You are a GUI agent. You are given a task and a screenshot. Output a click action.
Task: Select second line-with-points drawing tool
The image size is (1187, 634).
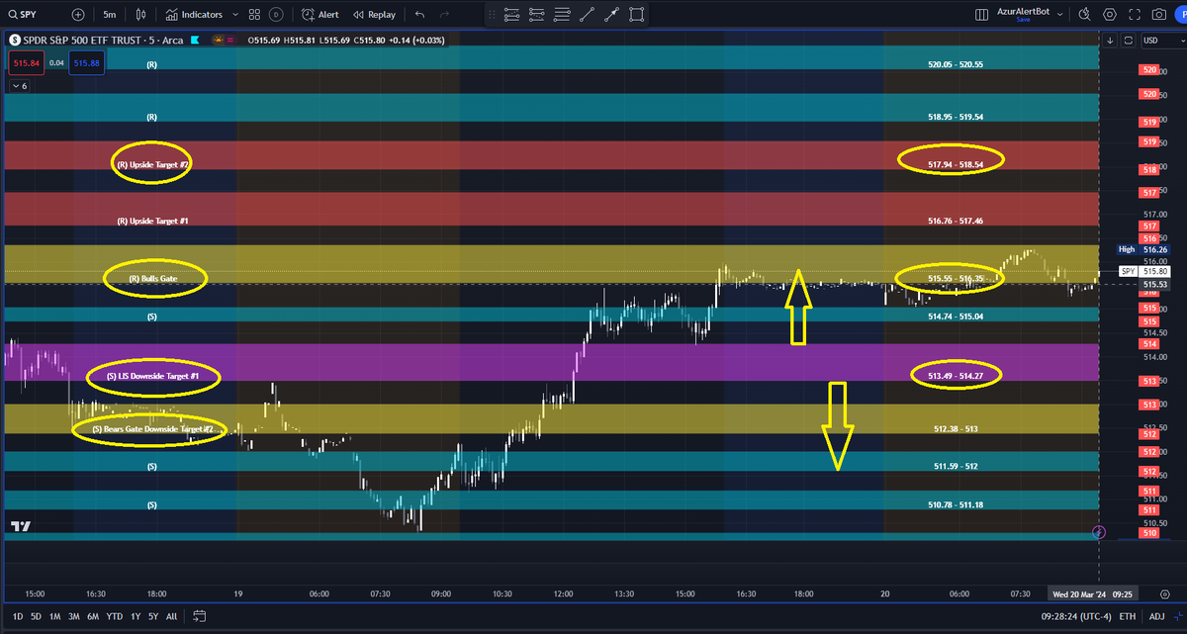click(538, 15)
